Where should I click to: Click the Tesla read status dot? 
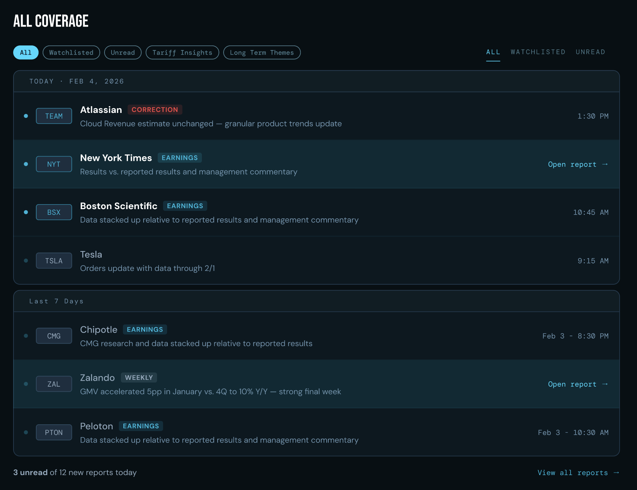(26, 261)
